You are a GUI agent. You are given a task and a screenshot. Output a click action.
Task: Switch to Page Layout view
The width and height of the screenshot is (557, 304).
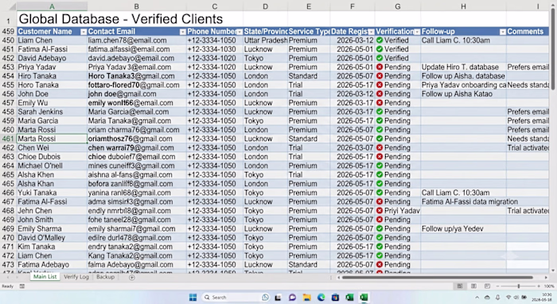473,286
